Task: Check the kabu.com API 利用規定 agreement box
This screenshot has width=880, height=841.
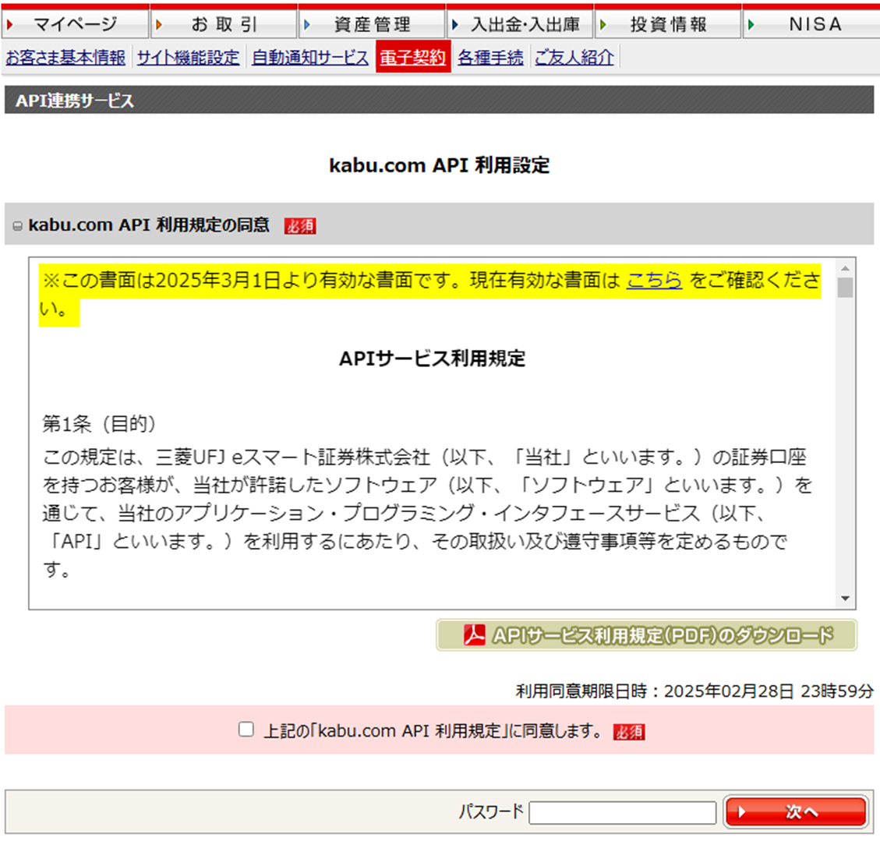Action: 246,730
